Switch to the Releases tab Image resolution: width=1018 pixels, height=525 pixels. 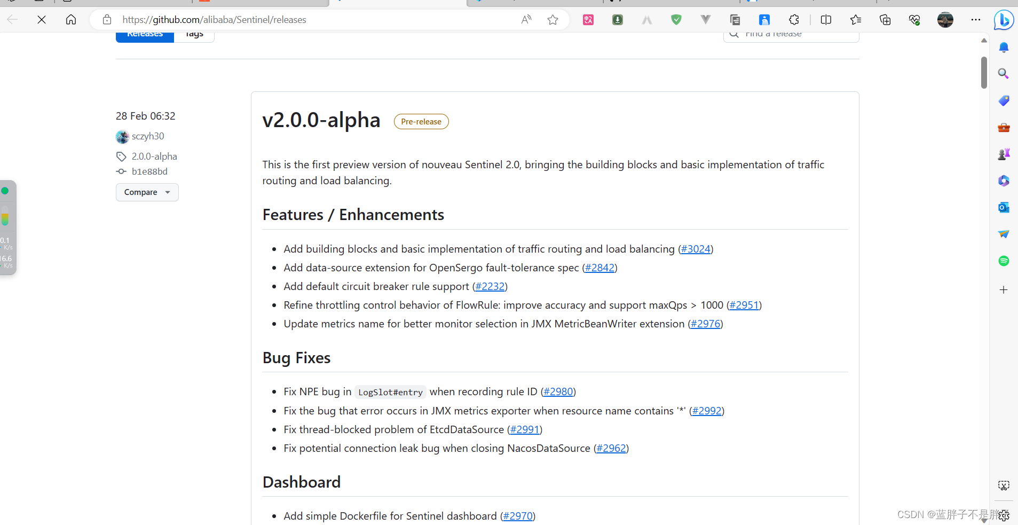[145, 36]
